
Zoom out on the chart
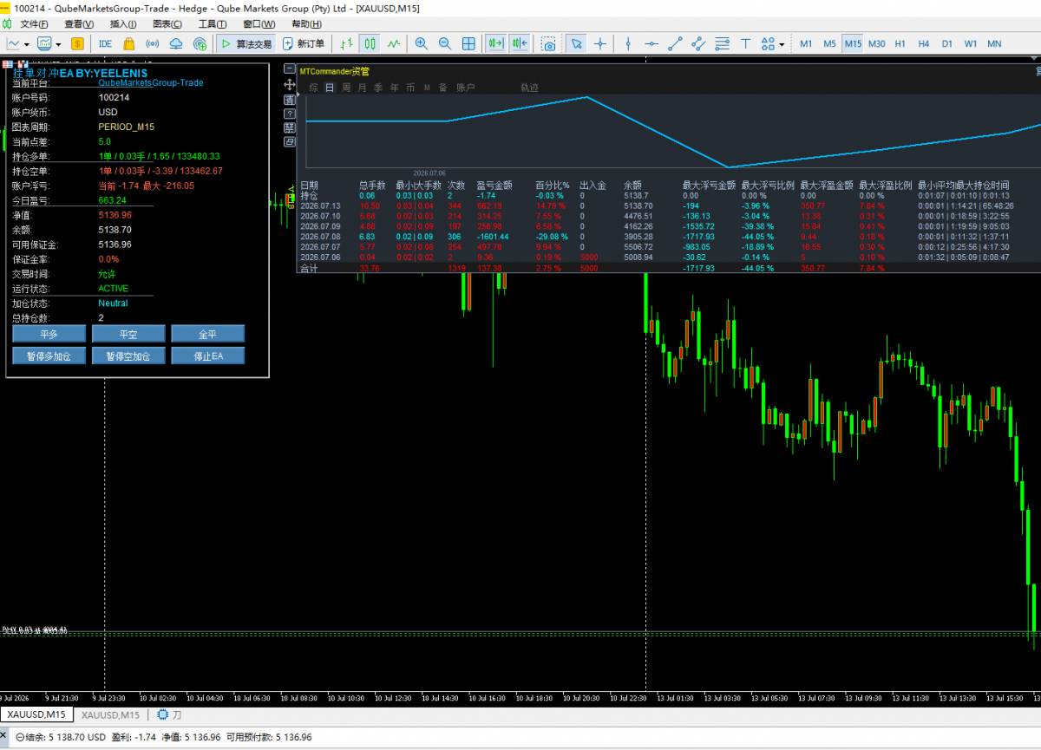pos(445,43)
